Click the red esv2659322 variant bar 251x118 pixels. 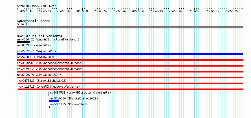pyautogui.click(x=130, y=72)
